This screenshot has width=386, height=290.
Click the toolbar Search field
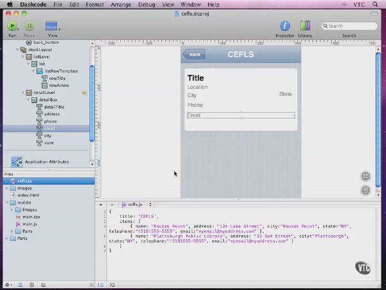[349, 26]
